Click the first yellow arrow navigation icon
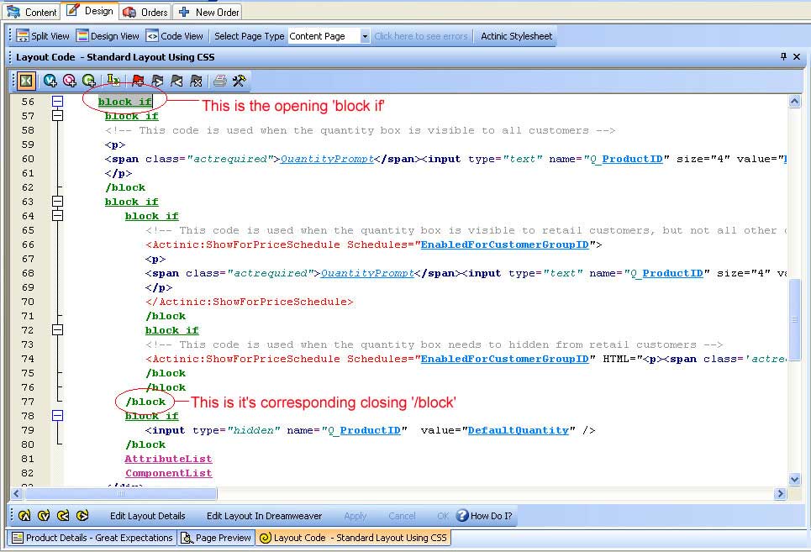 (24, 516)
